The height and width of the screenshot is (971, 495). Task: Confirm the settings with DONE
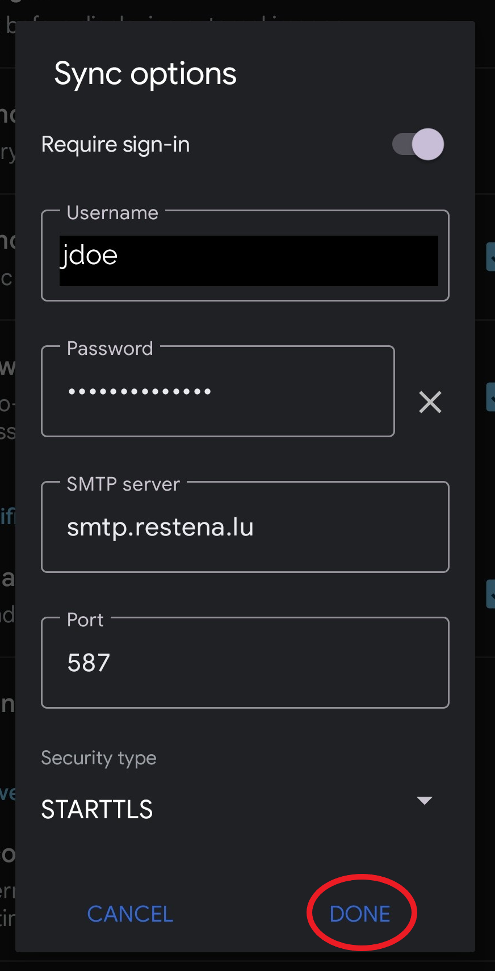(360, 914)
